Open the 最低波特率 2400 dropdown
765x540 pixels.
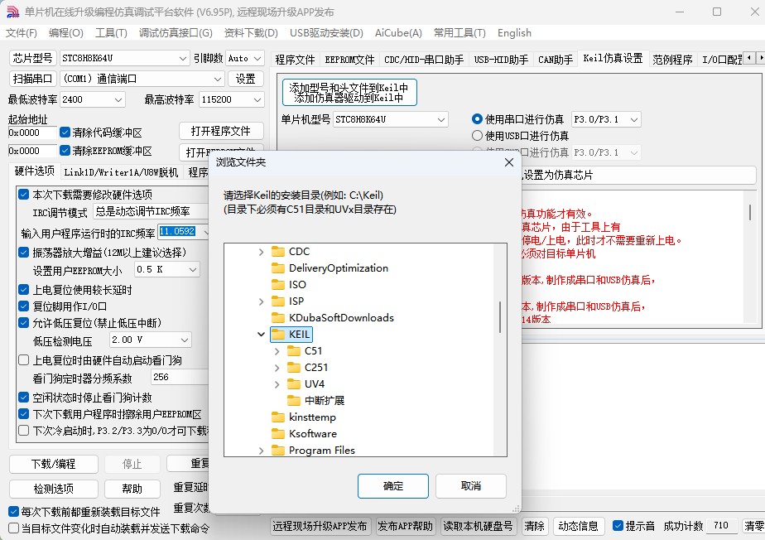point(92,99)
